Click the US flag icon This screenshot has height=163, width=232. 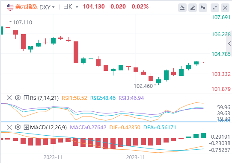click(x=10, y=7)
